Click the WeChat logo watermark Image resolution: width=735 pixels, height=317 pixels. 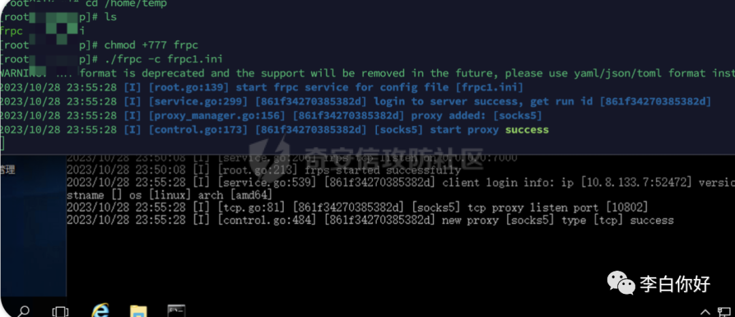pos(621,283)
